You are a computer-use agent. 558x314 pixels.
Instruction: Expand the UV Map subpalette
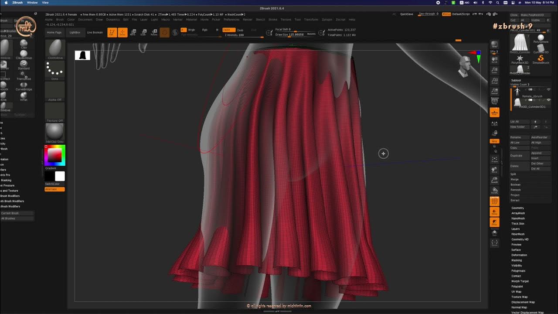tap(516, 292)
